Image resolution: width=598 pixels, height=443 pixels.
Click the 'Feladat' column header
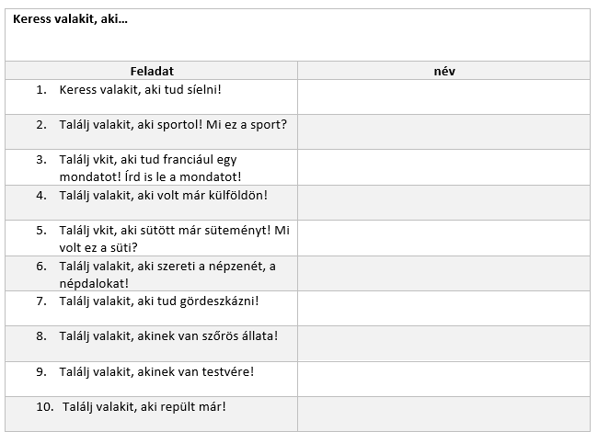click(151, 71)
